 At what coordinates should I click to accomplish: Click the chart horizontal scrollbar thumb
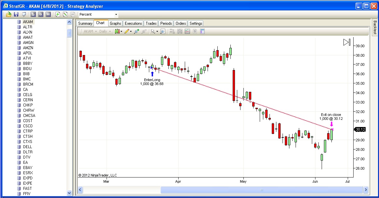click(x=262, y=190)
